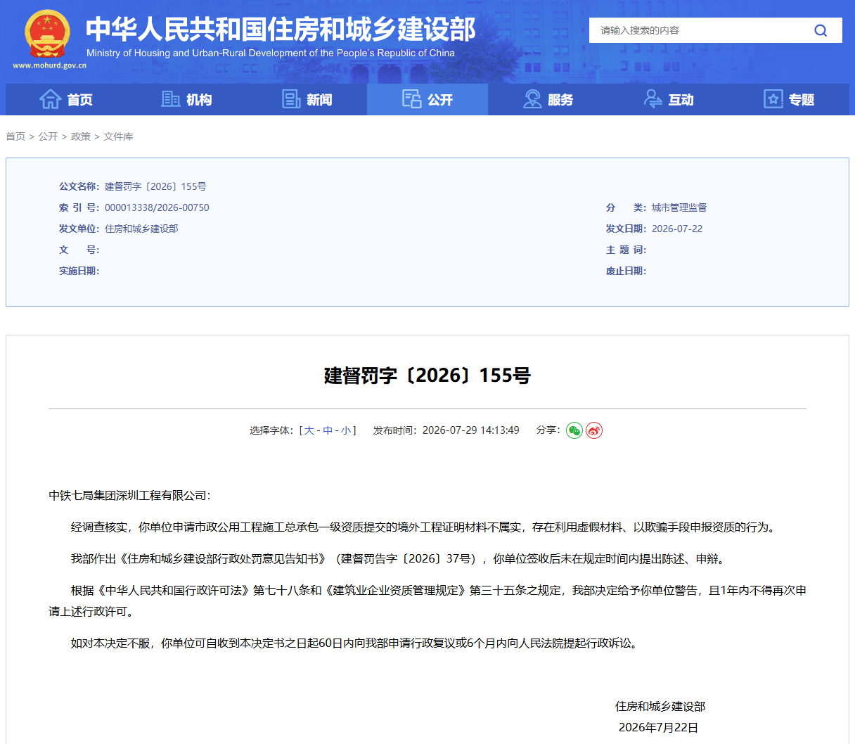Click the article heading 建督罚字〔2026〕155号
This screenshot has width=855, height=744.
tap(427, 376)
